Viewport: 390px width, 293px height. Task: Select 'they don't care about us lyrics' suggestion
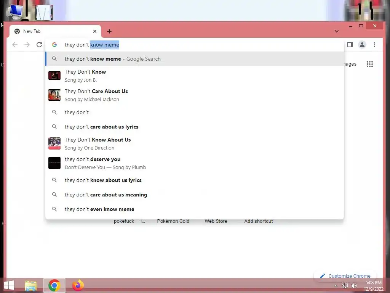pos(195,127)
